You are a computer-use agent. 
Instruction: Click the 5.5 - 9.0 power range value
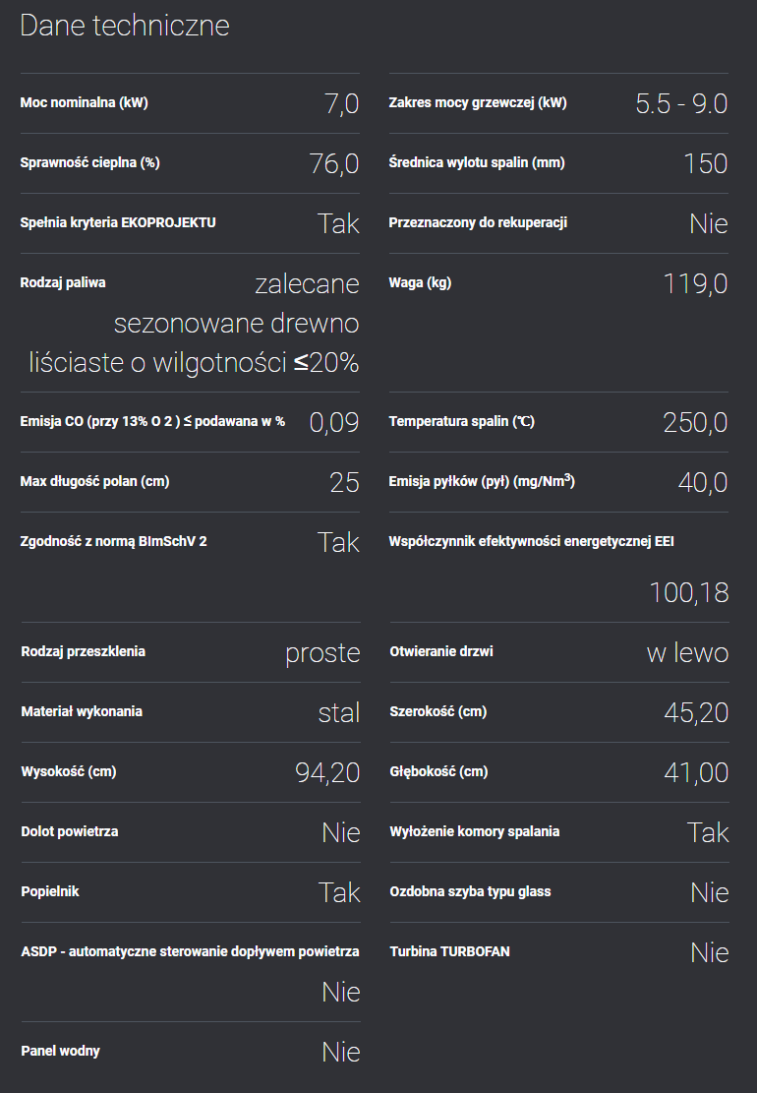[x=681, y=104]
